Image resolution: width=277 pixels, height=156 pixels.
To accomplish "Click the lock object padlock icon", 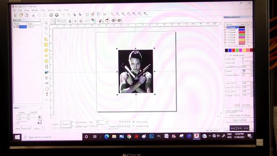I will click(70, 21).
